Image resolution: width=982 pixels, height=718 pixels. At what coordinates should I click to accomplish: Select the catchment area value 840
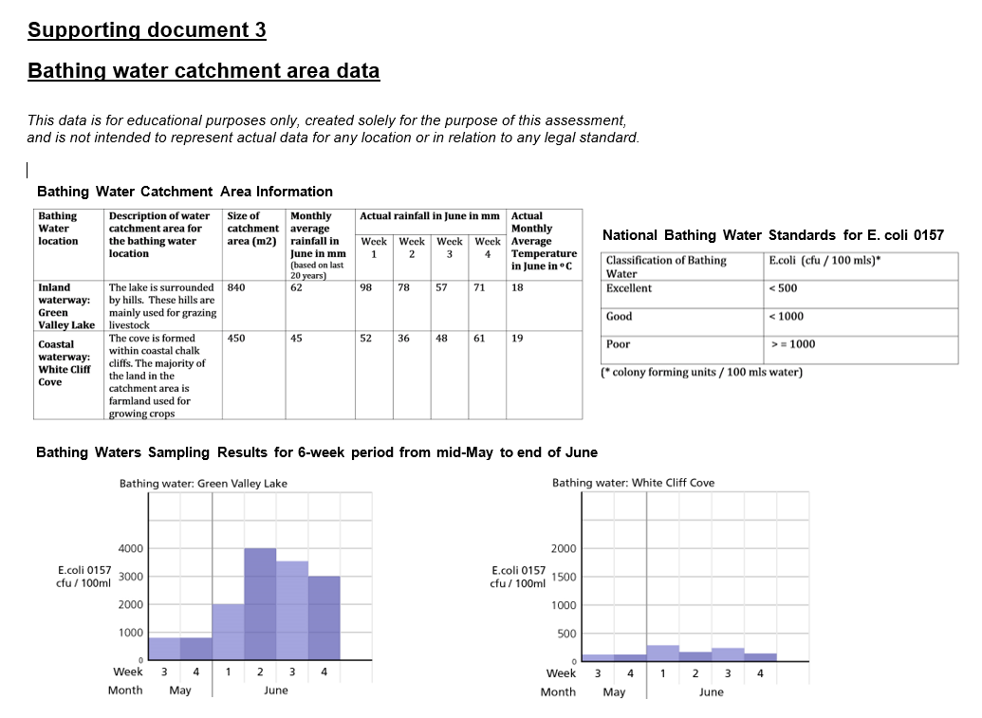coord(234,286)
